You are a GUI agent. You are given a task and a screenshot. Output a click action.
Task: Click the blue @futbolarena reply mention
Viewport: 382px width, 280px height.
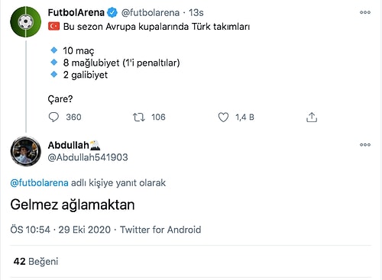click(x=39, y=183)
